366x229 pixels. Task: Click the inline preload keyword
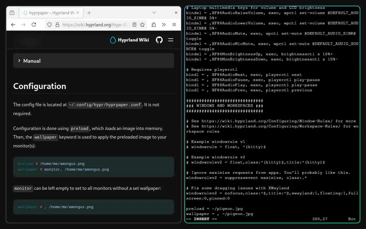[x=79, y=129]
